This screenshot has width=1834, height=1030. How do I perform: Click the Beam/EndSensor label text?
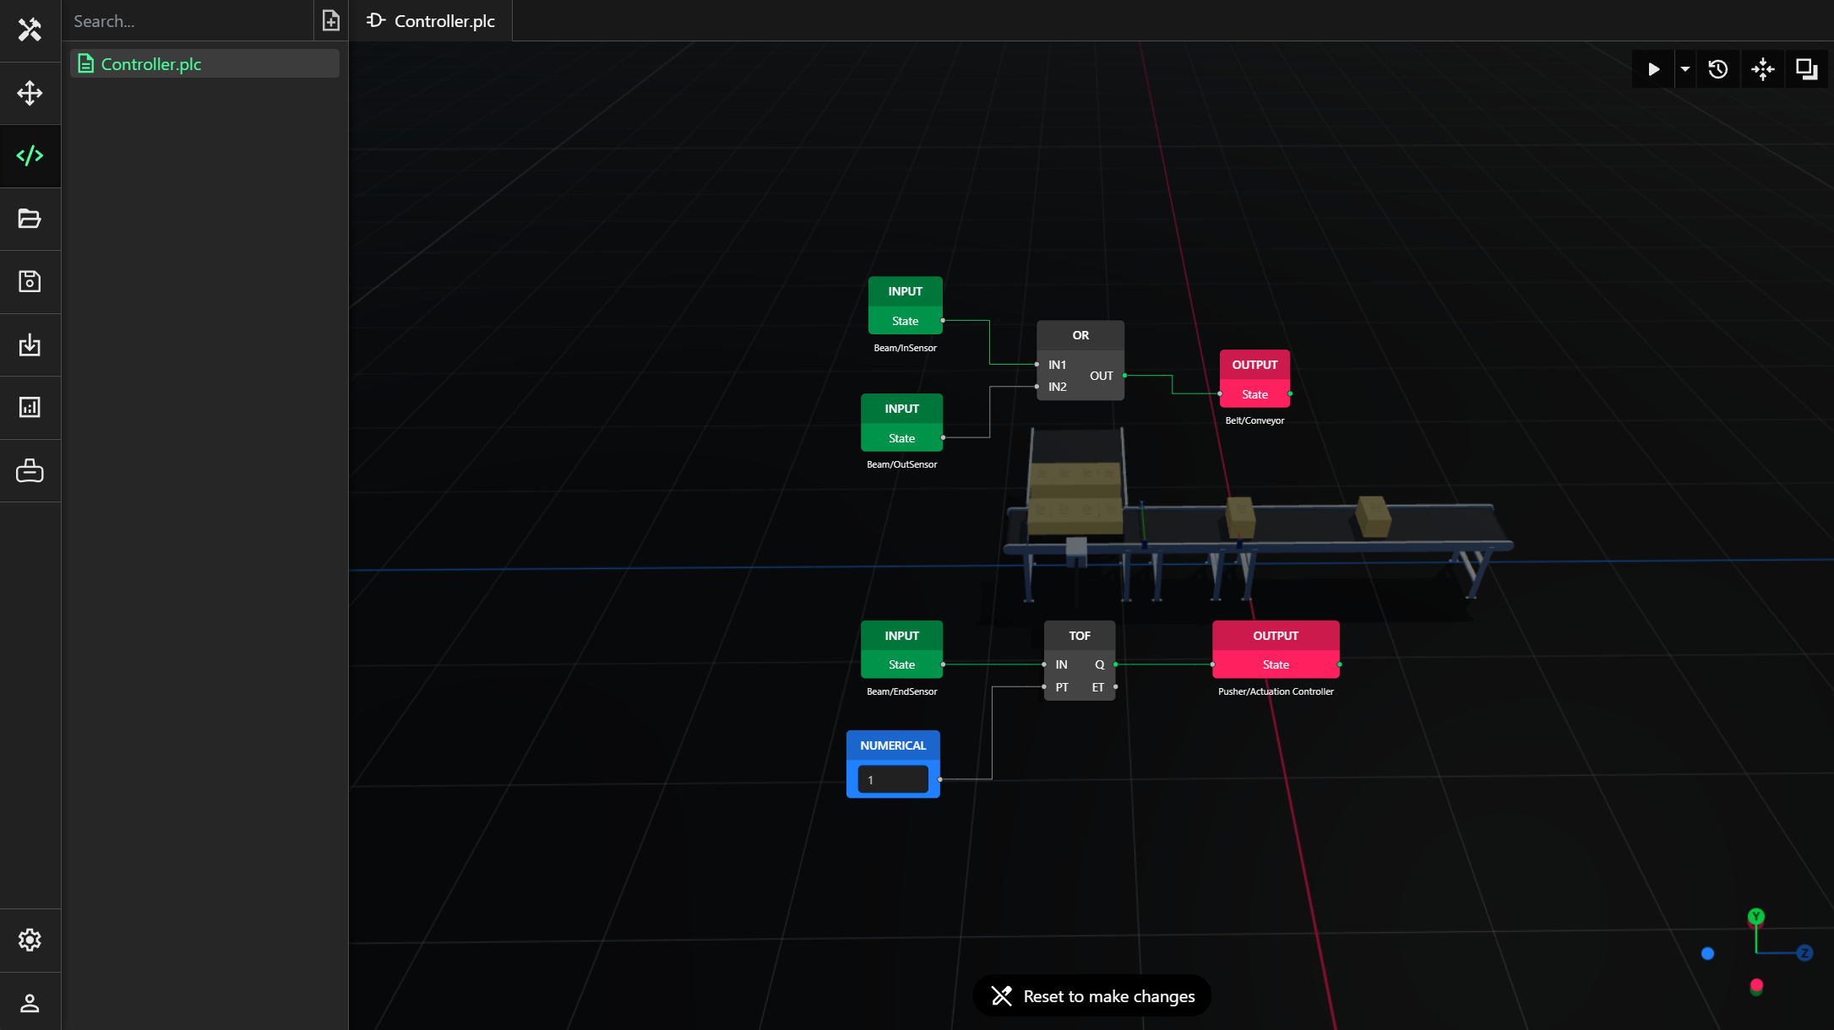[901, 691]
